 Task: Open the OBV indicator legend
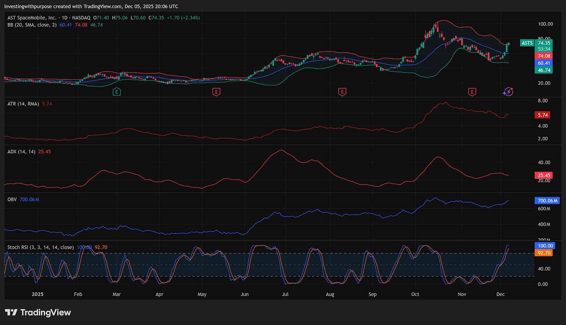(12, 199)
